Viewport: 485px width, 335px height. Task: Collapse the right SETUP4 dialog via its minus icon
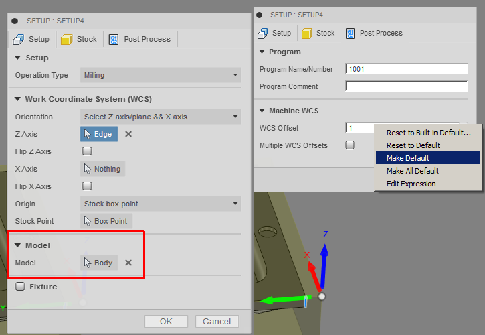(260, 15)
